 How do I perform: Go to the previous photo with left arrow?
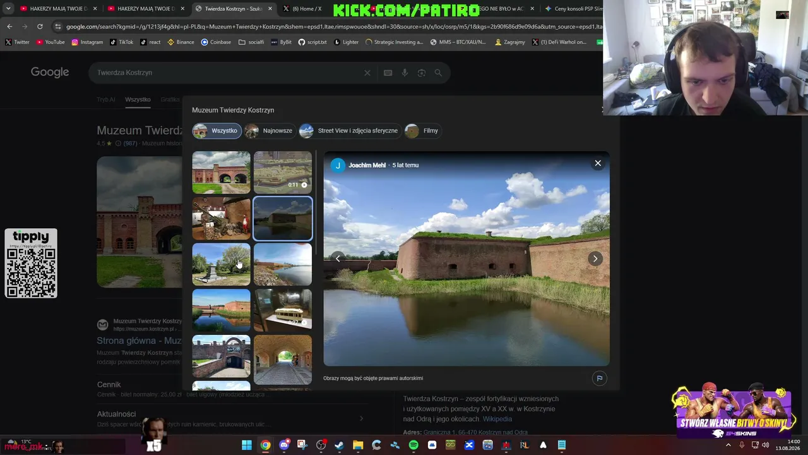pos(338,258)
